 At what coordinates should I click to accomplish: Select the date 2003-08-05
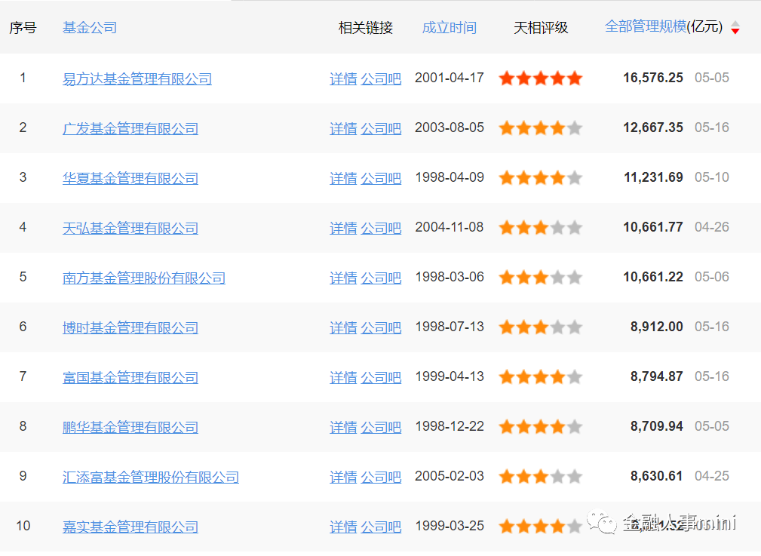[450, 127]
